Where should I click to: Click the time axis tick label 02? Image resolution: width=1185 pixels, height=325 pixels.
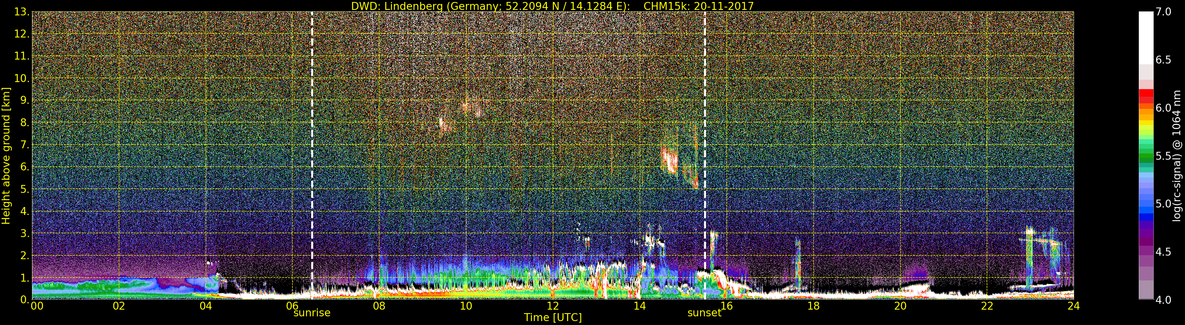(119, 306)
